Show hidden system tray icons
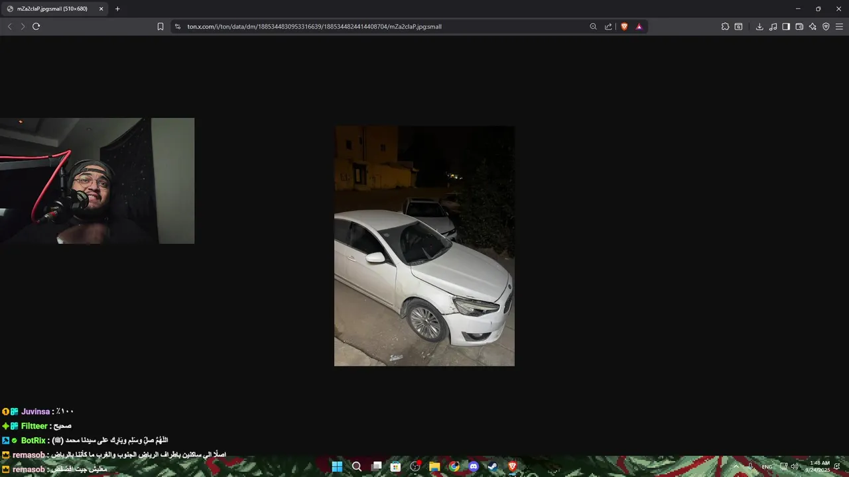 [735, 466]
